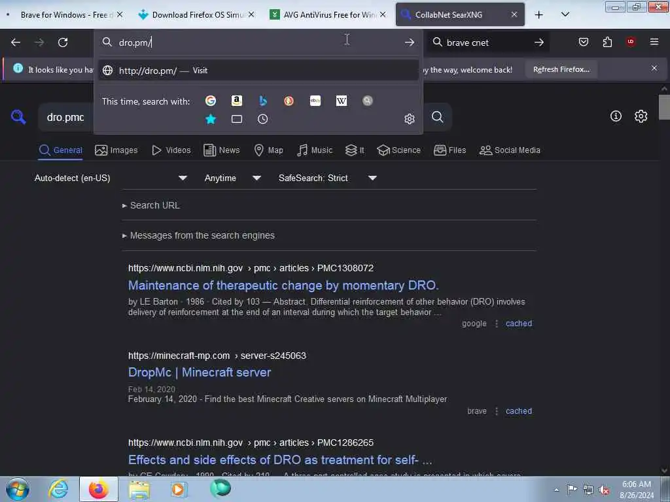The height and width of the screenshot is (502, 670).
Task: Search this time with DuckDuckGo
Action: [x=289, y=101]
